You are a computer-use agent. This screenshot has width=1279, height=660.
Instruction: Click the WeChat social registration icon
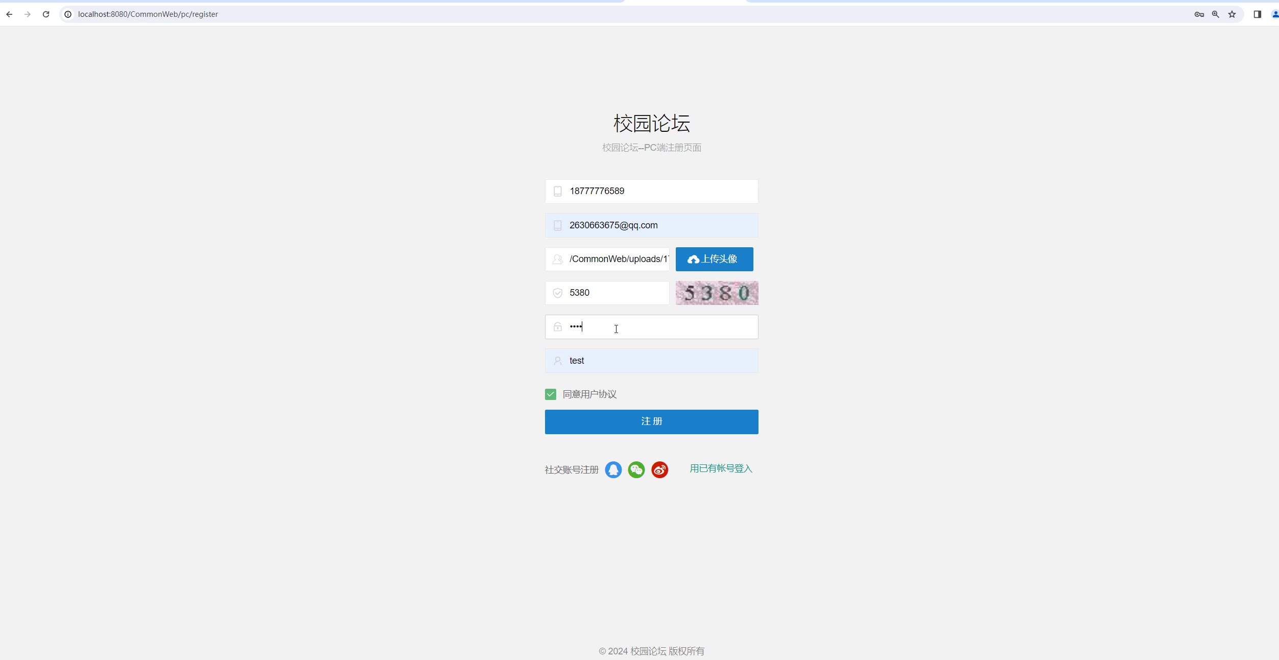pos(636,469)
